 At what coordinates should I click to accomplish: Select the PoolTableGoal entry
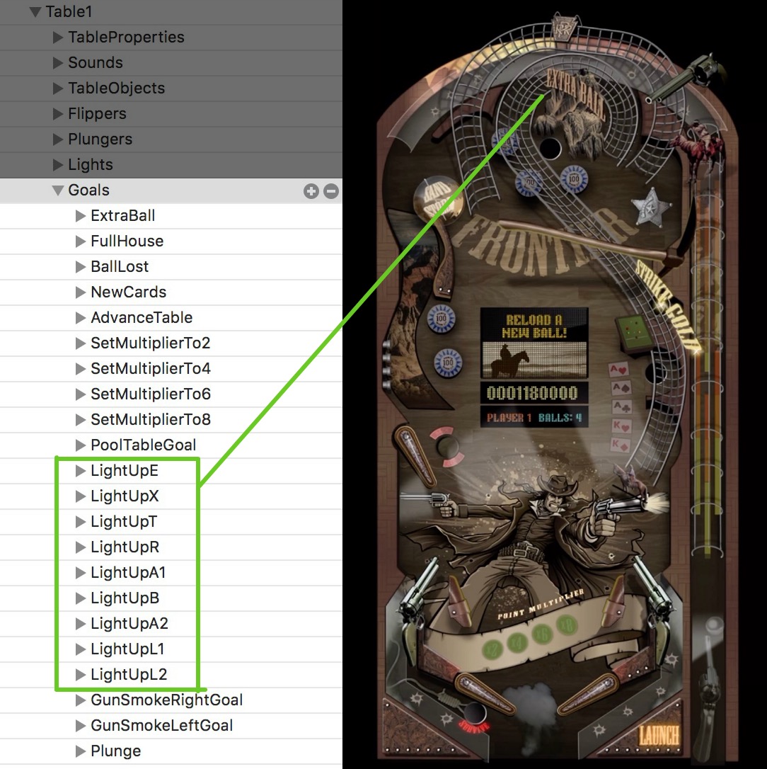click(x=143, y=445)
